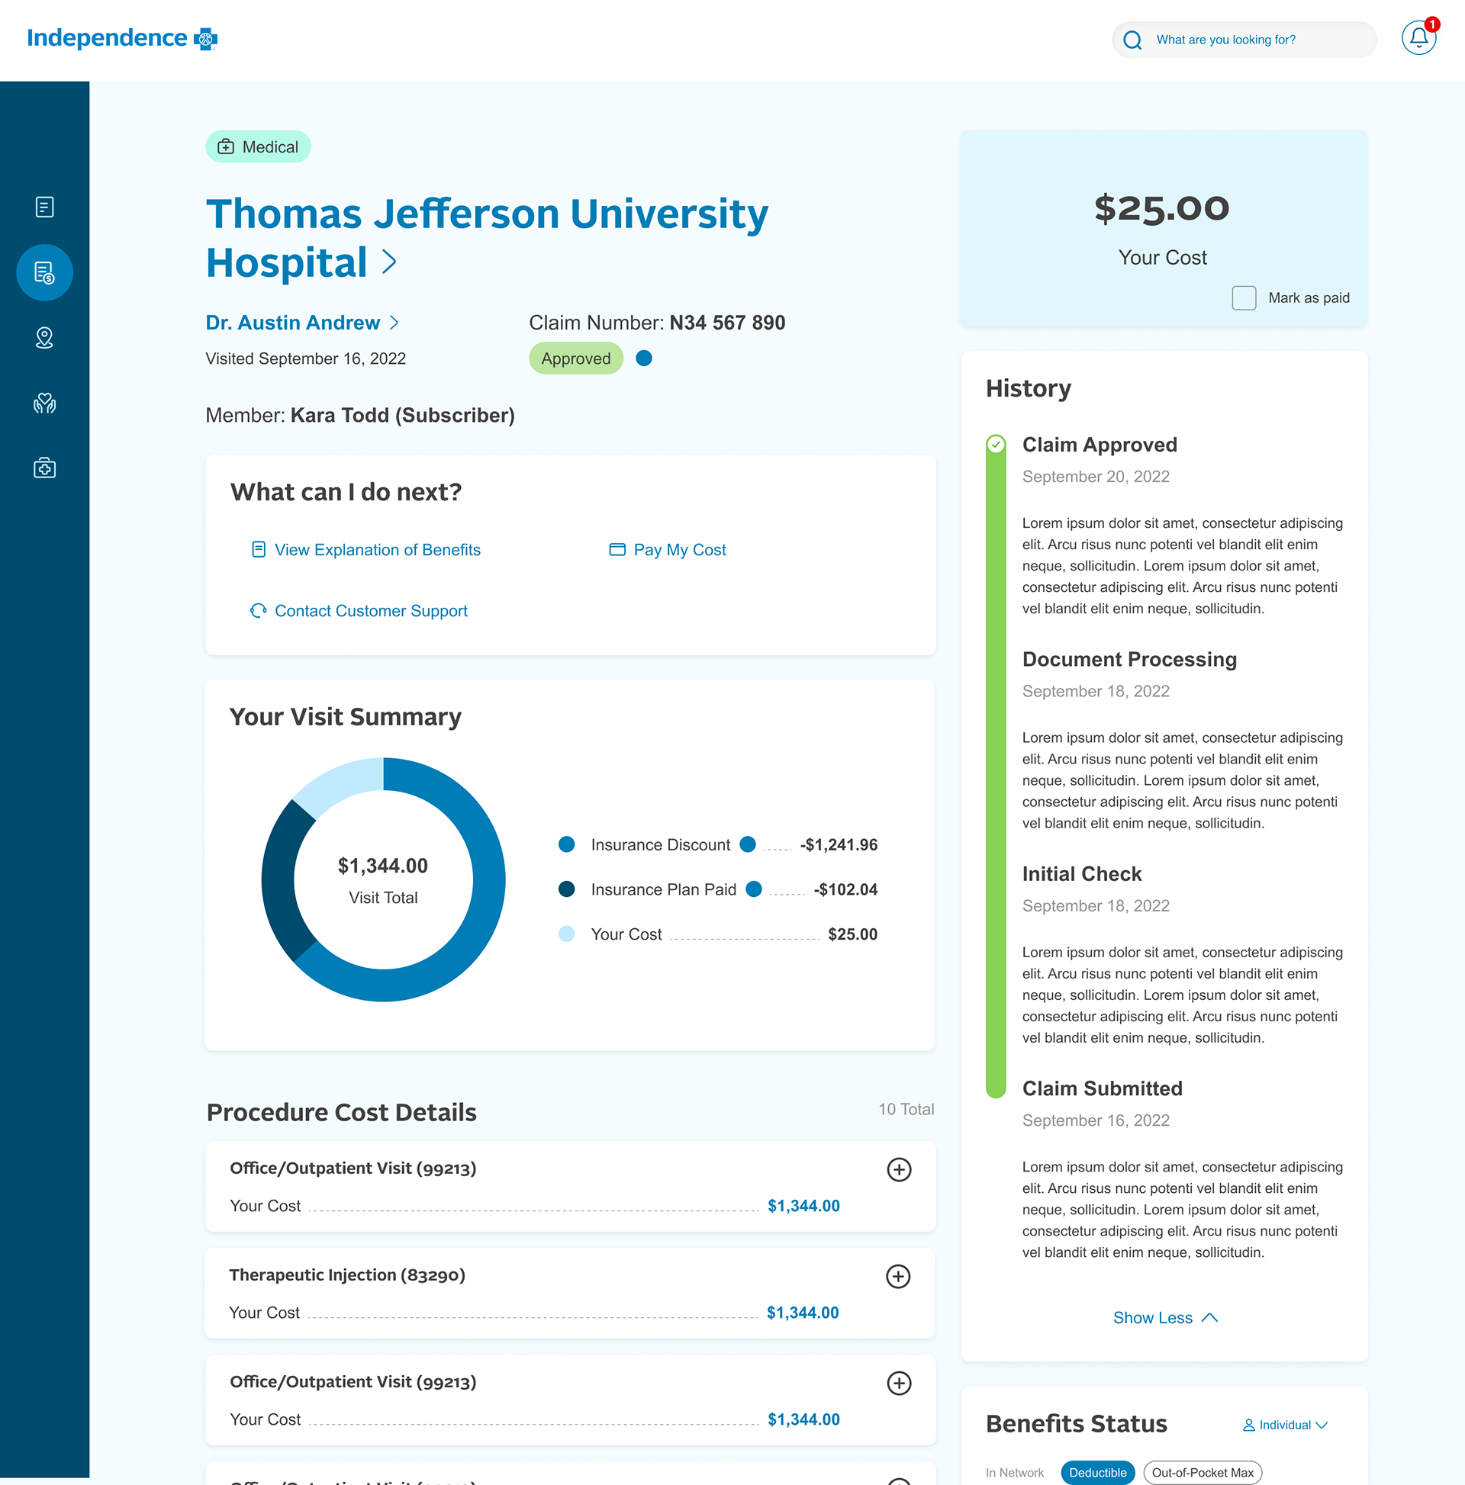
Task: Click 'Claim Approved' history heading
Action: (x=1099, y=444)
